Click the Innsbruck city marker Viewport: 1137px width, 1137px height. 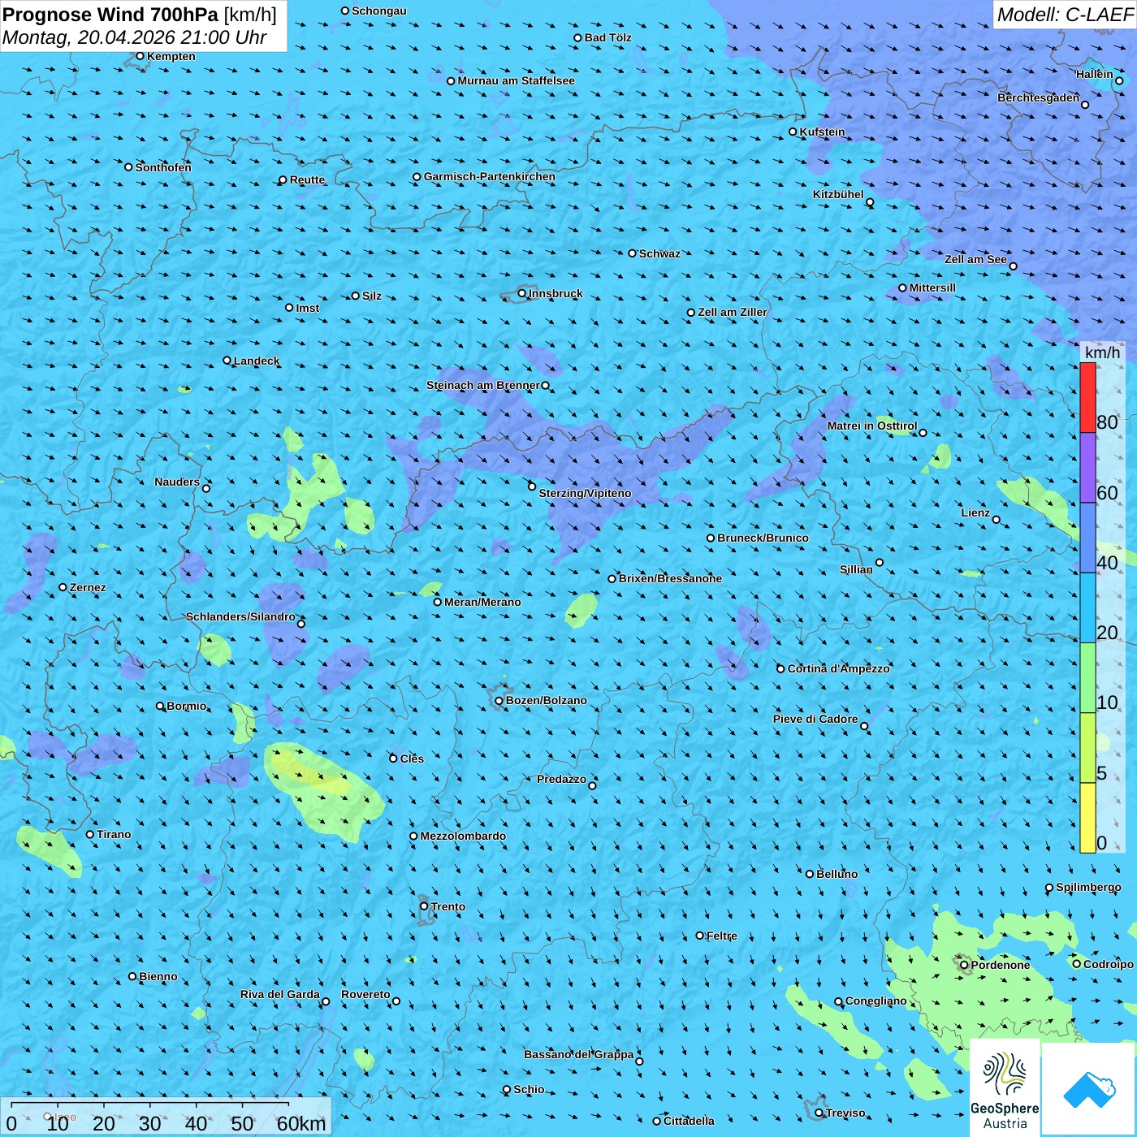click(522, 293)
